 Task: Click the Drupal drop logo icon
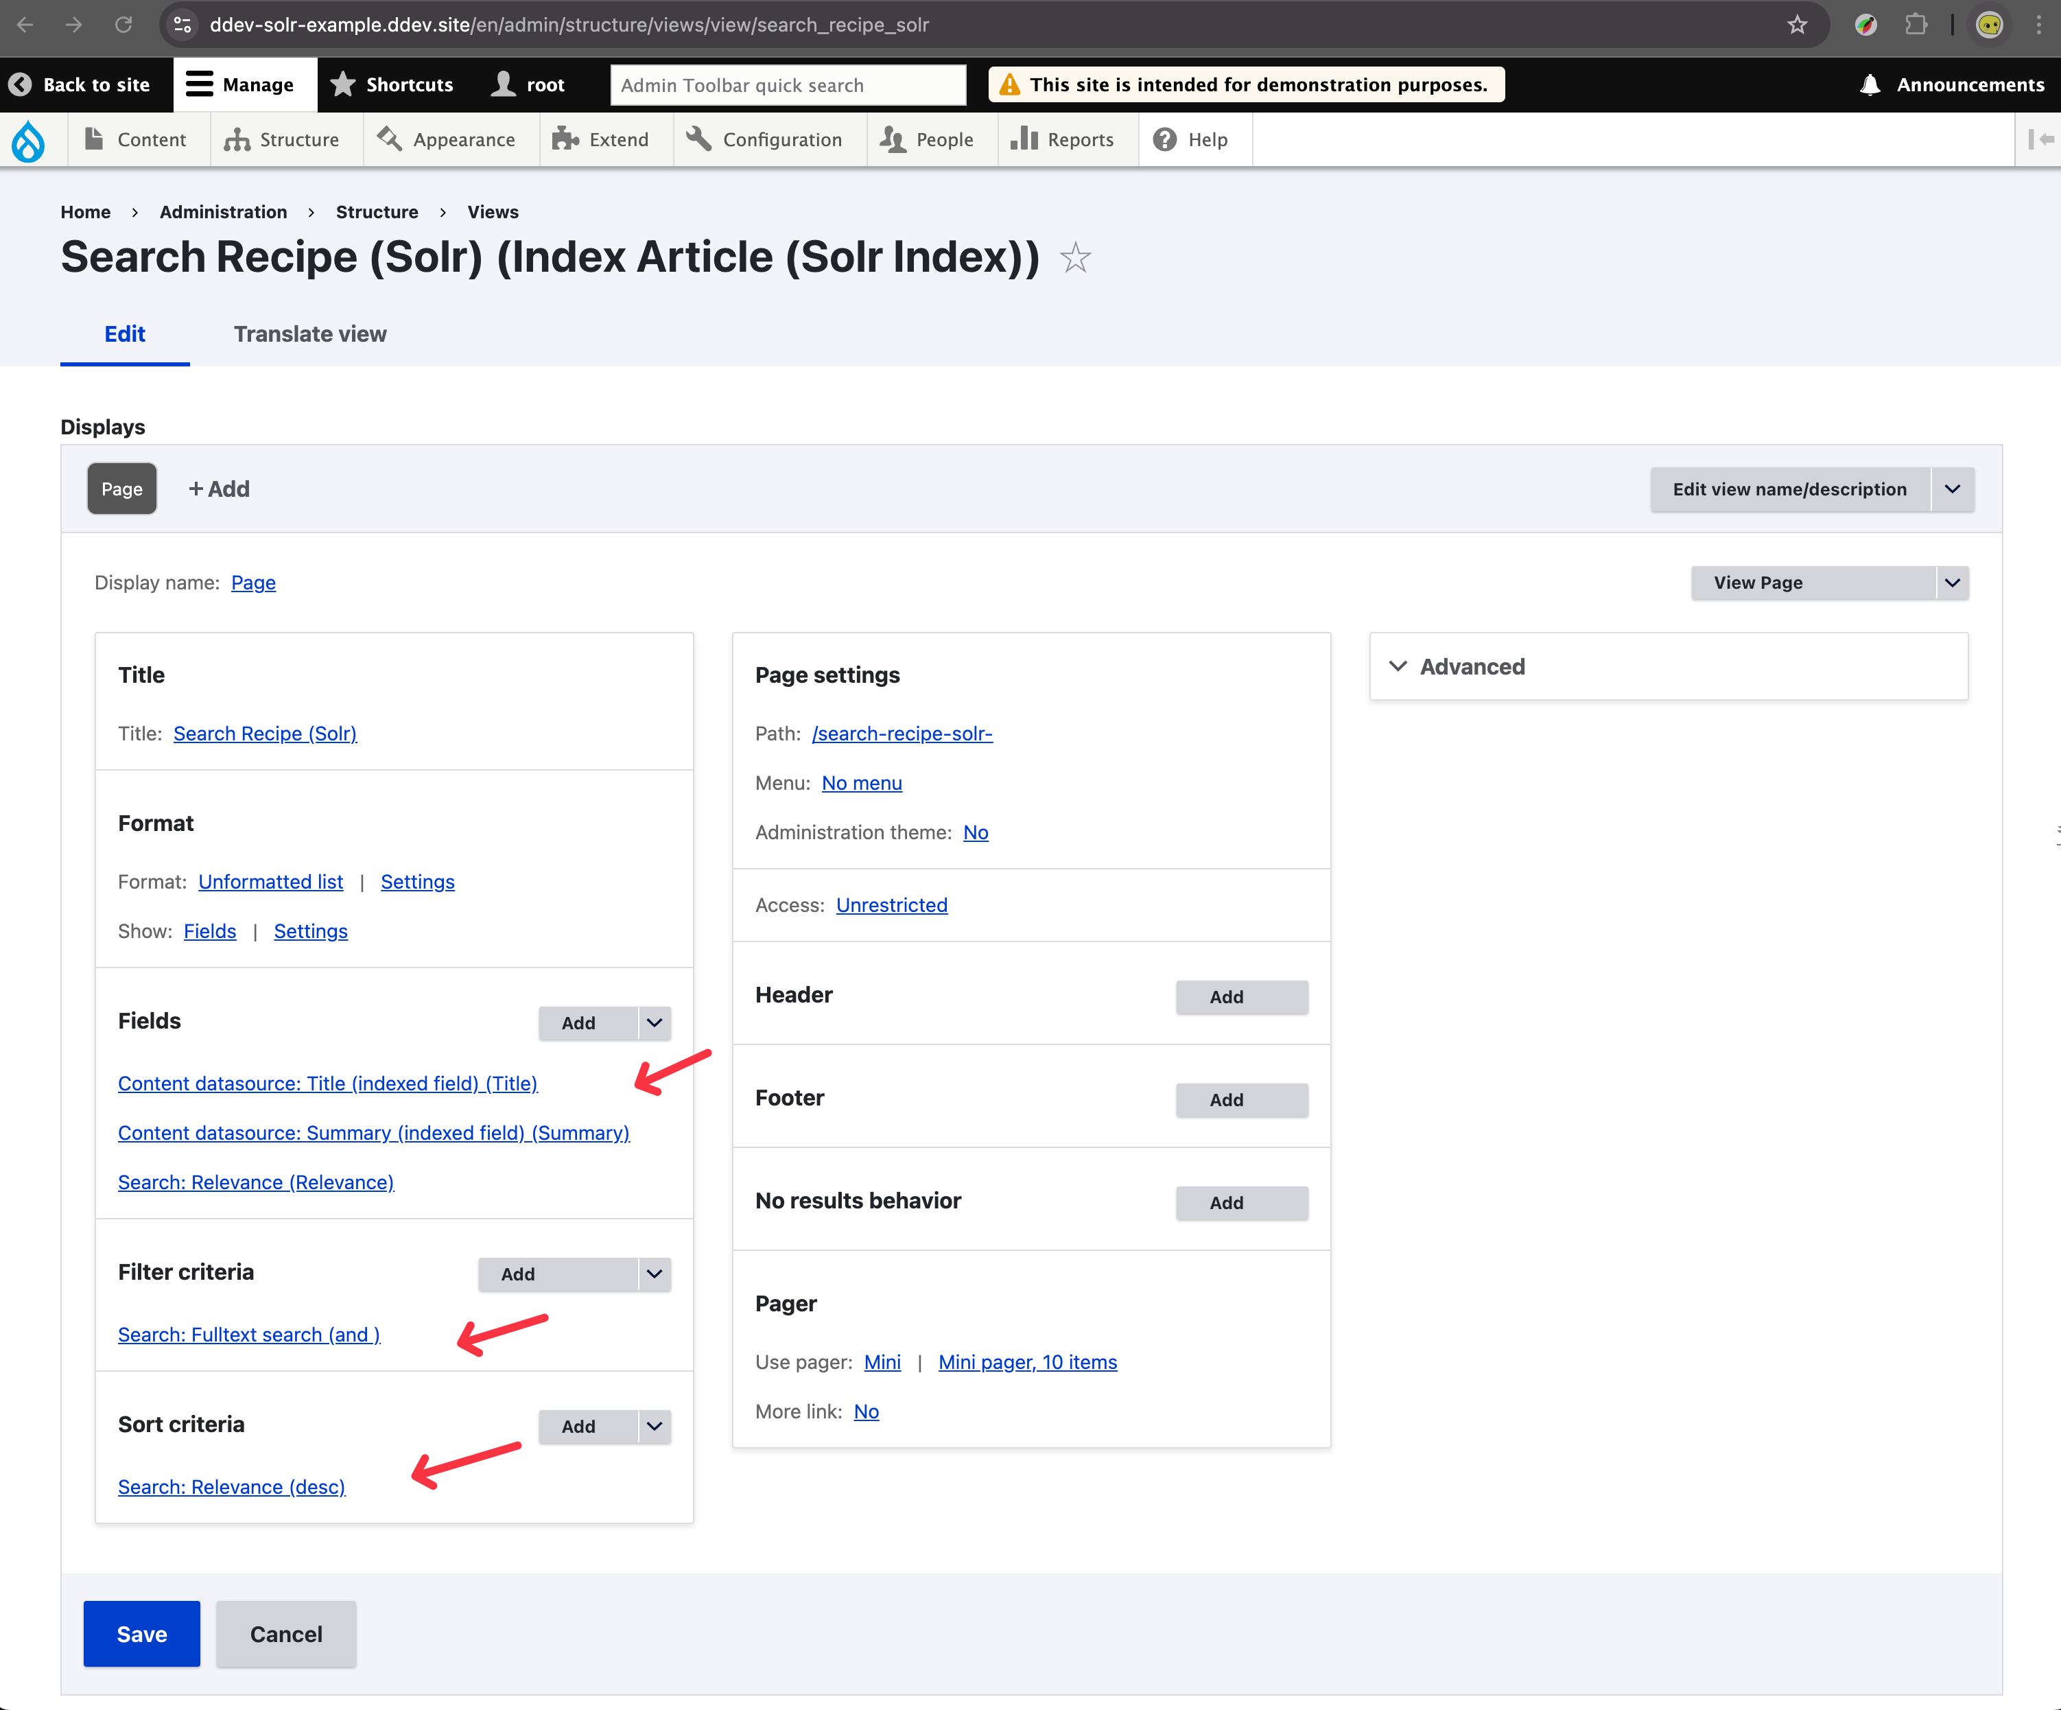click(28, 141)
